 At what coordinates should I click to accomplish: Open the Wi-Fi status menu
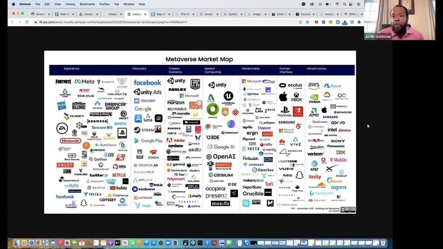[x=337, y=4]
